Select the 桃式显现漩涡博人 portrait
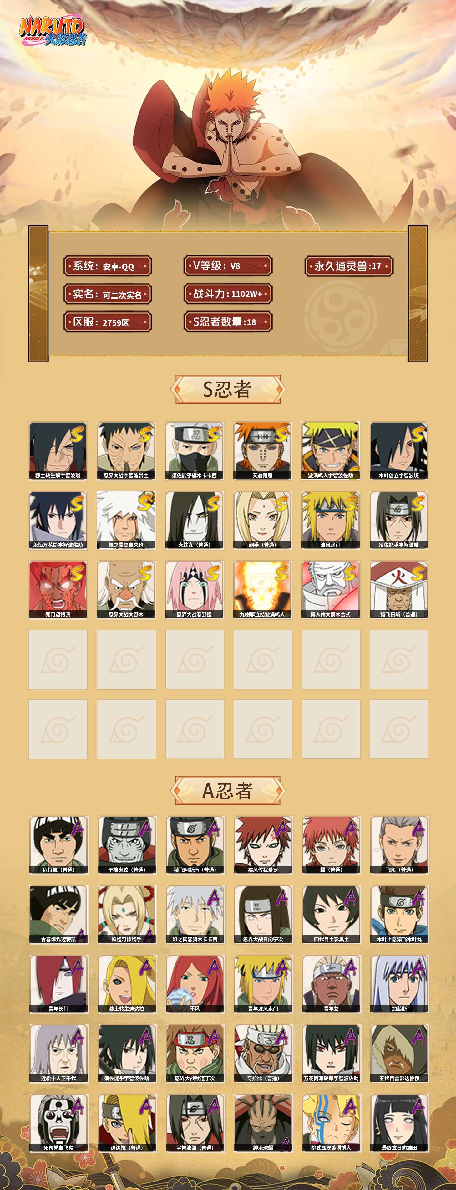 (x=332, y=1123)
